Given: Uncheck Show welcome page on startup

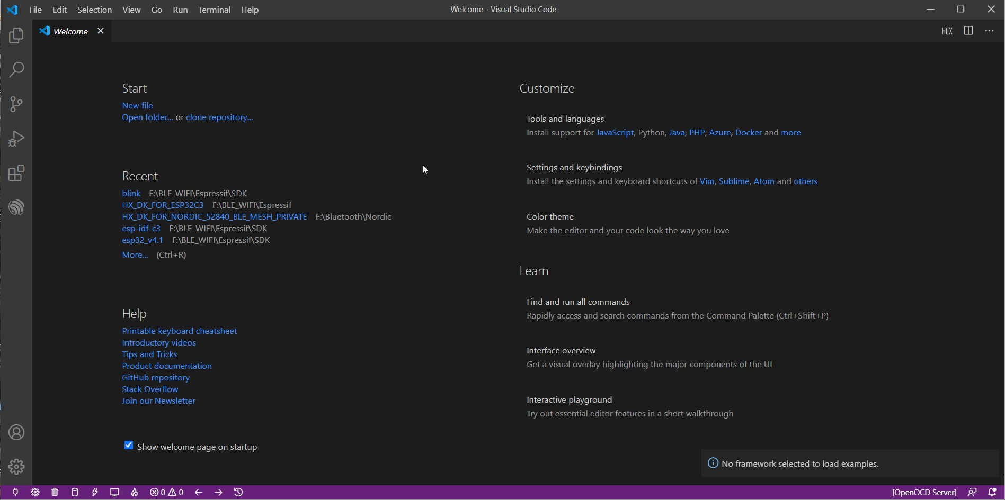Looking at the screenshot, I should tap(129, 445).
